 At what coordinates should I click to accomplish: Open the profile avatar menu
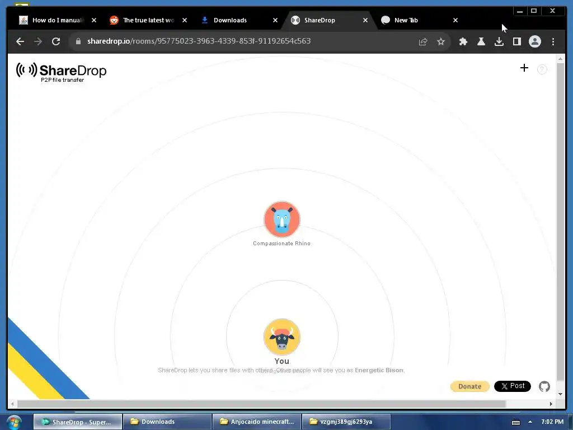pyautogui.click(x=534, y=41)
